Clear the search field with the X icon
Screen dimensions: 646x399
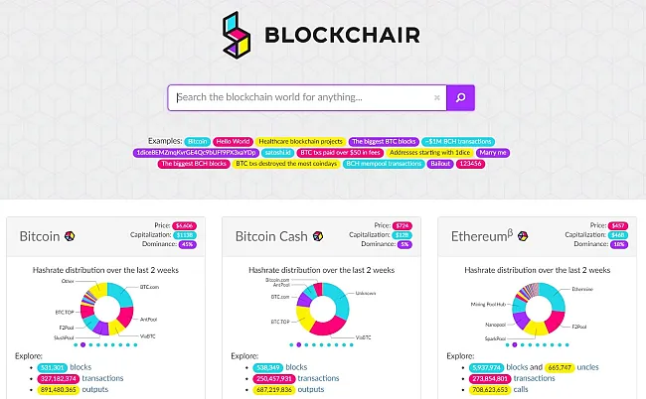(x=437, y=97)
